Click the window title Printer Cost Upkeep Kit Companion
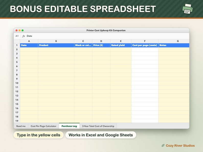The height and width of the screenshot is (152, 203). point(106,30)
